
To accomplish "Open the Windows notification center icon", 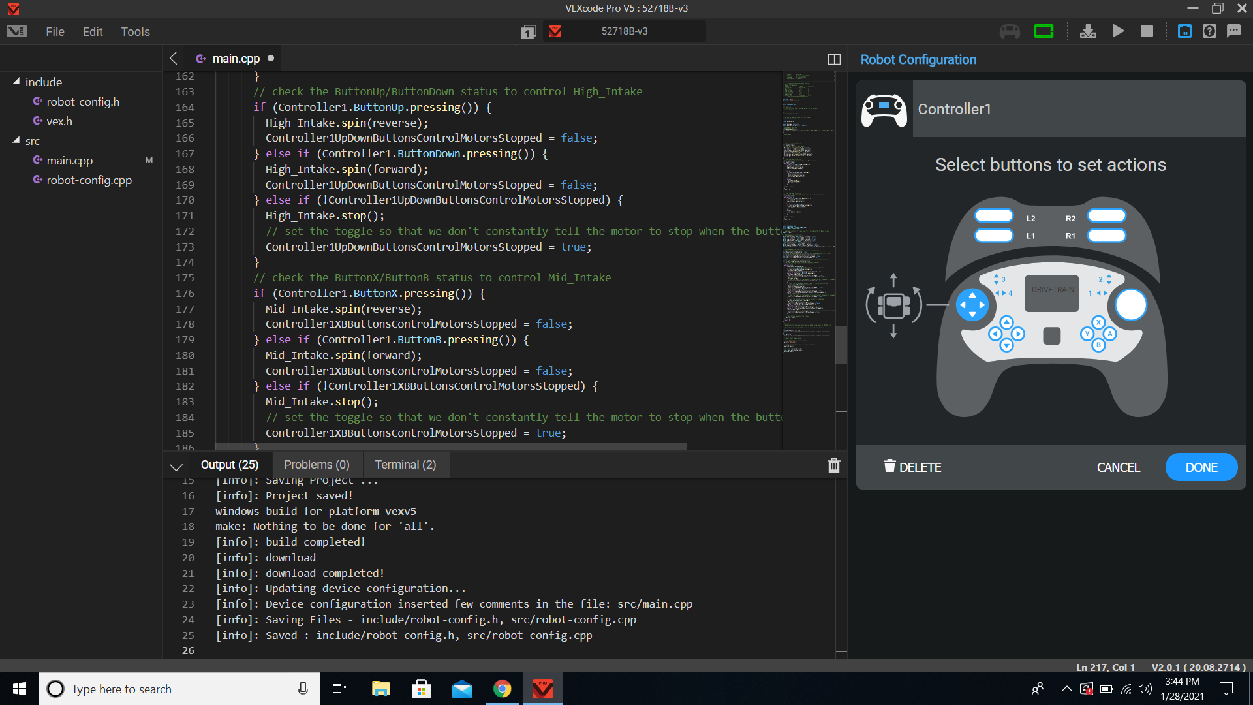I will [1226, 689].
